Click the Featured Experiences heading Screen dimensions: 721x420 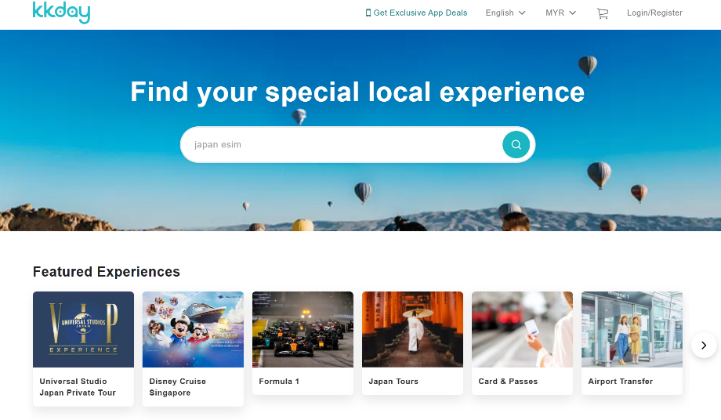click(107, 272)
